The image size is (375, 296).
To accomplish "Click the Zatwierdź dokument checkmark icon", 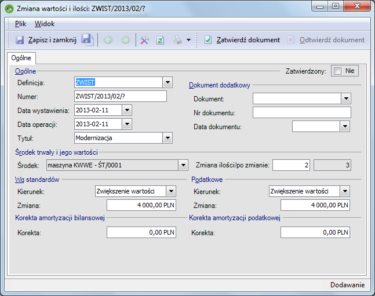I will [x=208, y=40].
